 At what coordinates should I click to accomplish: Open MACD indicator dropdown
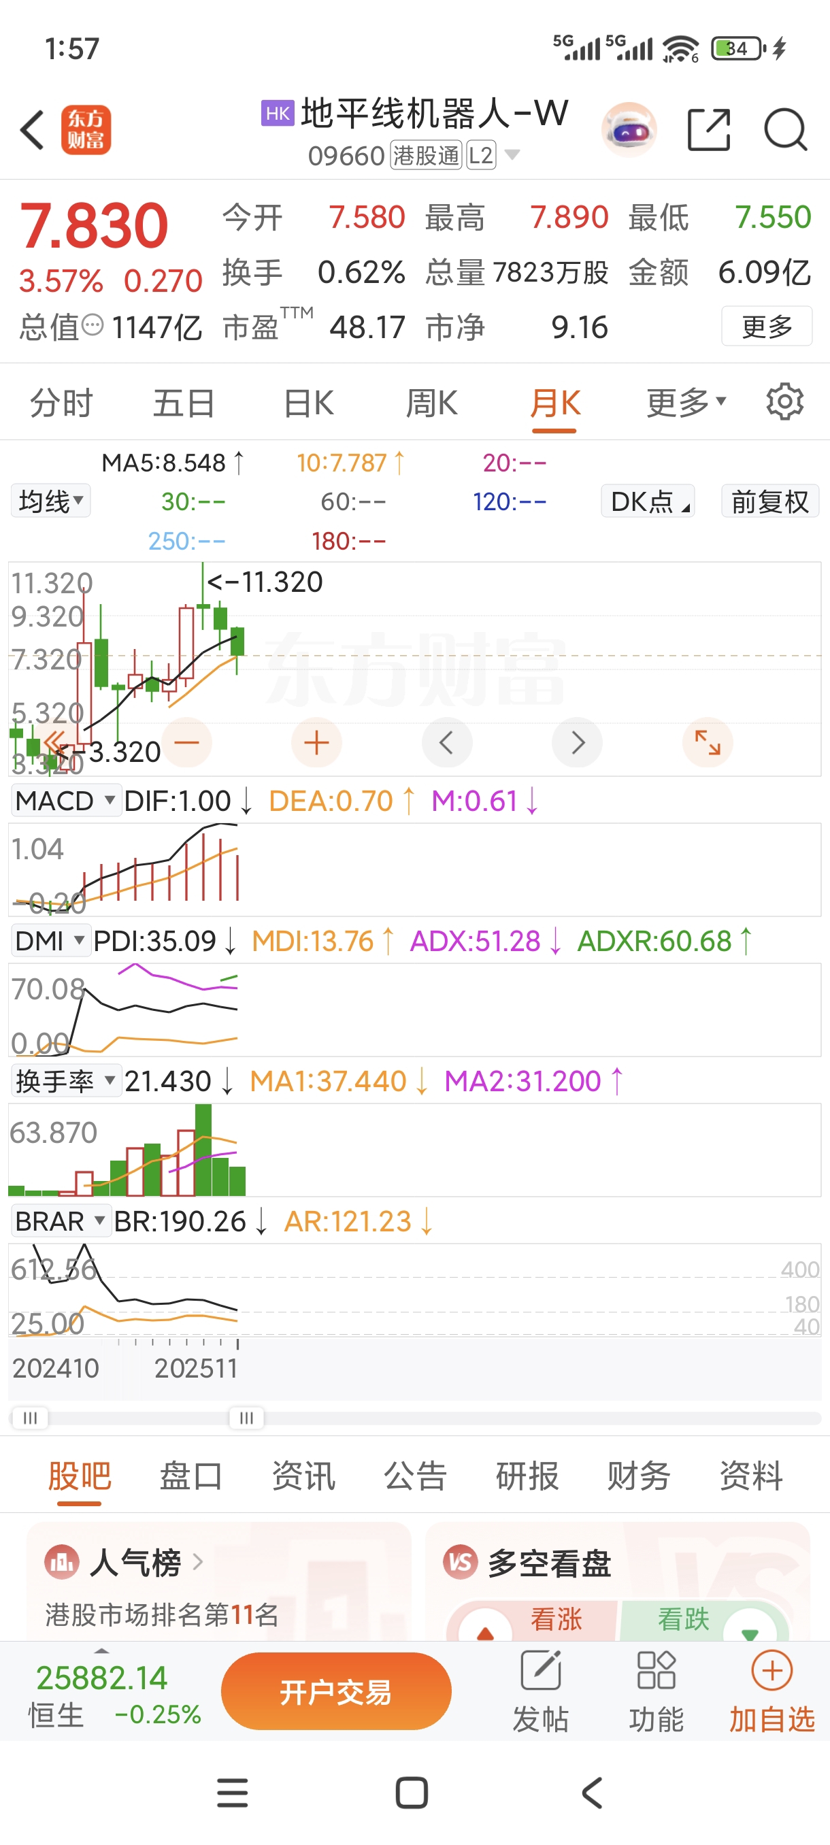[66, 800]
